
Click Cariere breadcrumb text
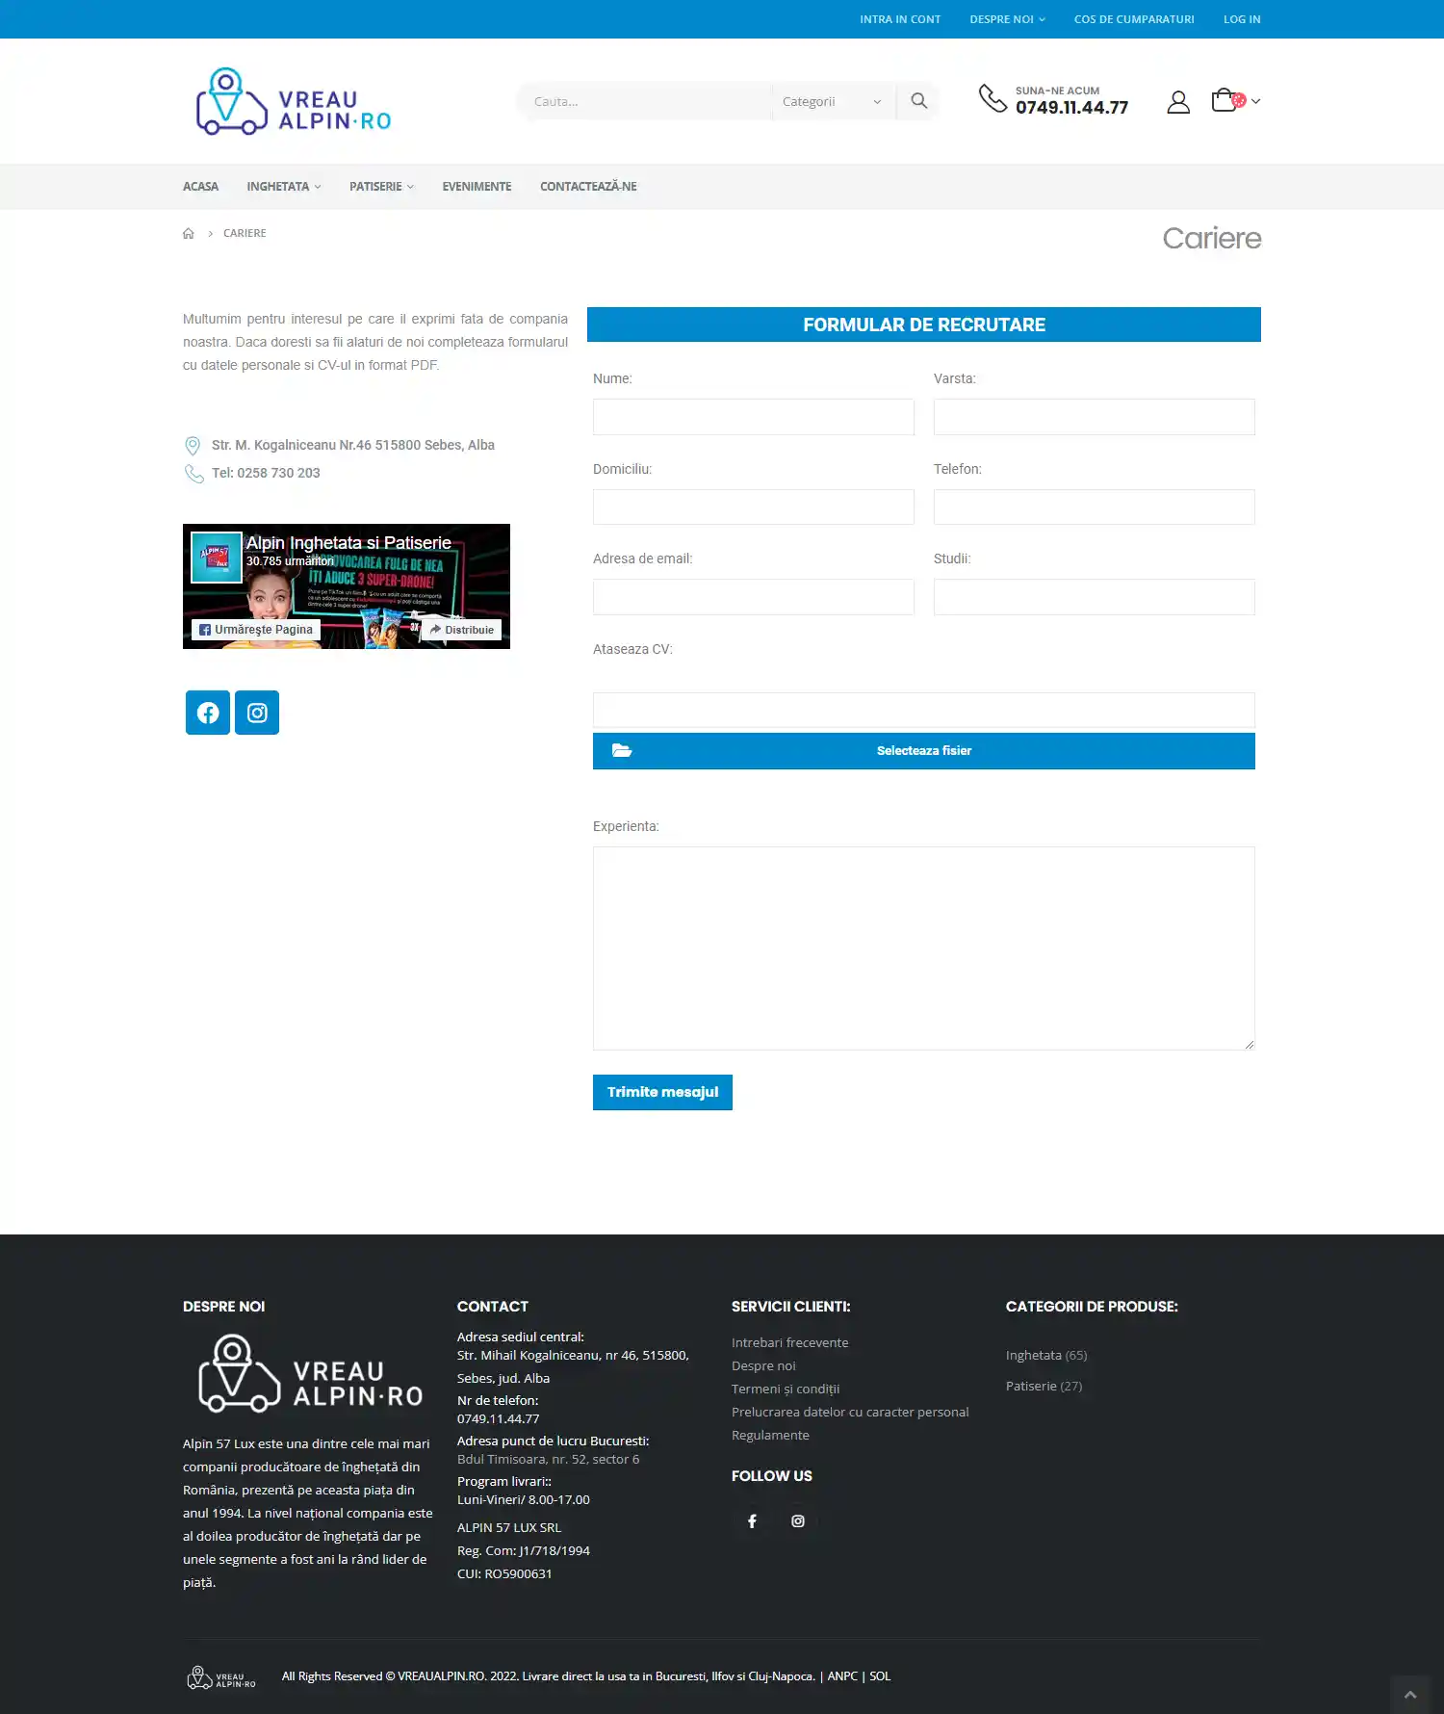click(x=245, y=233)
